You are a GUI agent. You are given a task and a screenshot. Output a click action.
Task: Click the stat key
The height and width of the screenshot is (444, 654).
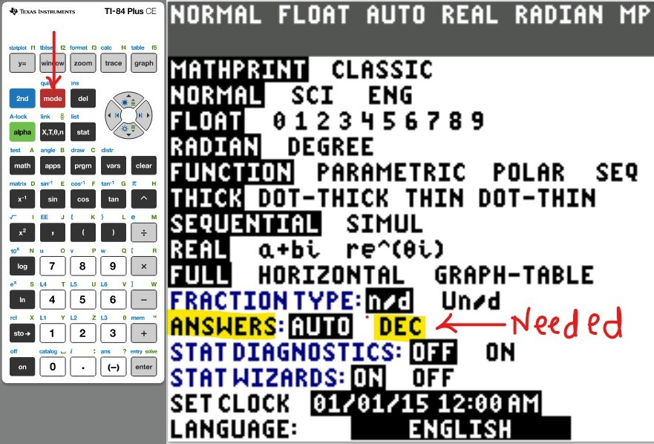click(x=83, y=132)
